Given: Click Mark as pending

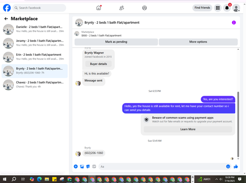Looking at the screenshot, I should coord(116,42).
